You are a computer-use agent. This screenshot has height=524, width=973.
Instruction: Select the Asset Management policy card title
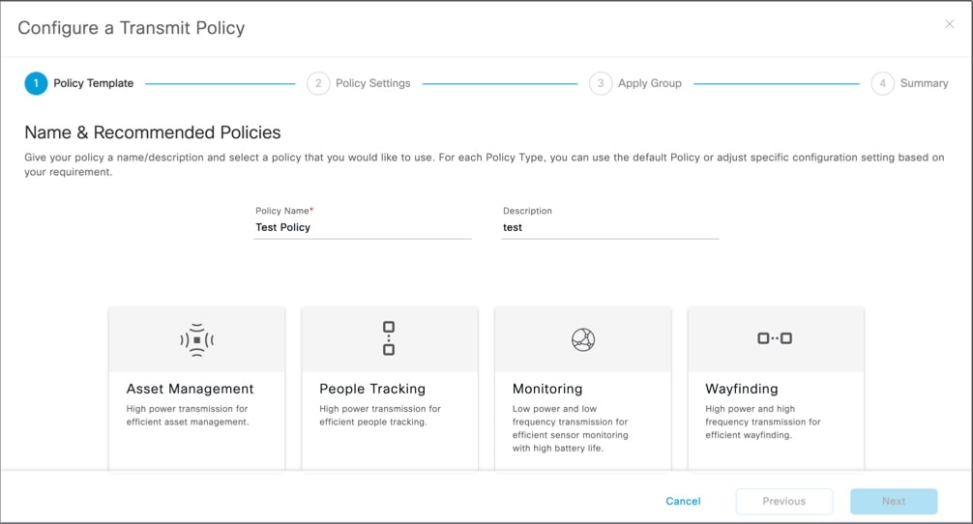pos(190,389)
